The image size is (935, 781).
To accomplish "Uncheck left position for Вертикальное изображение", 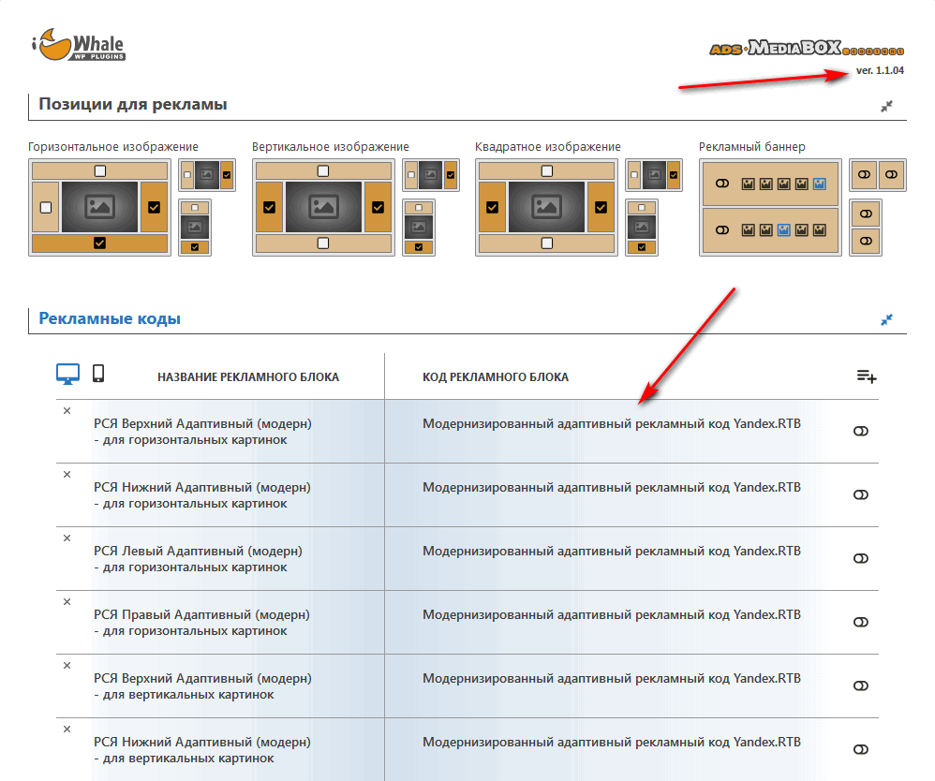I will click(270, 207).
